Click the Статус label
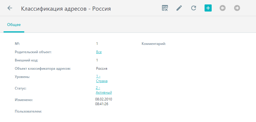This screenshot has width=256, height=122. (20, 88)
